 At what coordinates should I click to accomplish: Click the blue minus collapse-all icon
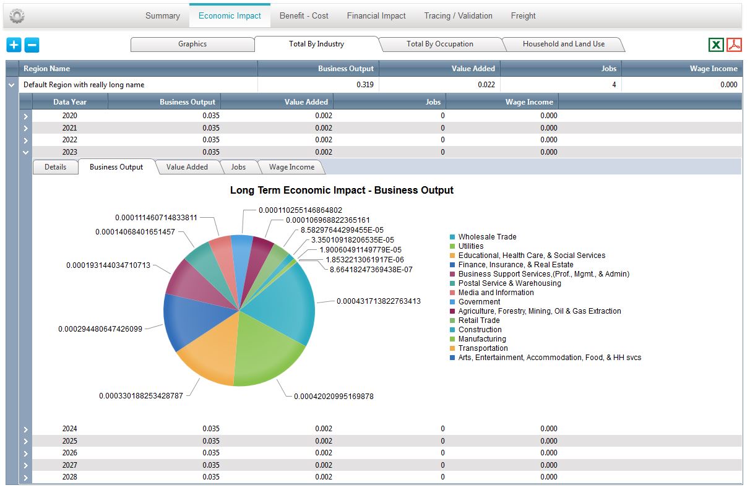point(32,45)
